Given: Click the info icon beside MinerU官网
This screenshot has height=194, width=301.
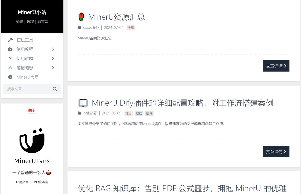Looking at the screenshot, I should tap(10, 77).
